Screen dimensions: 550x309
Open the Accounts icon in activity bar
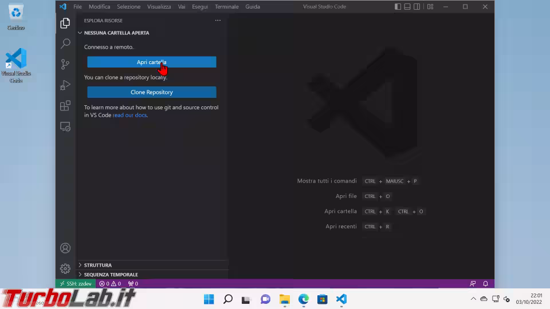(65, 248)
